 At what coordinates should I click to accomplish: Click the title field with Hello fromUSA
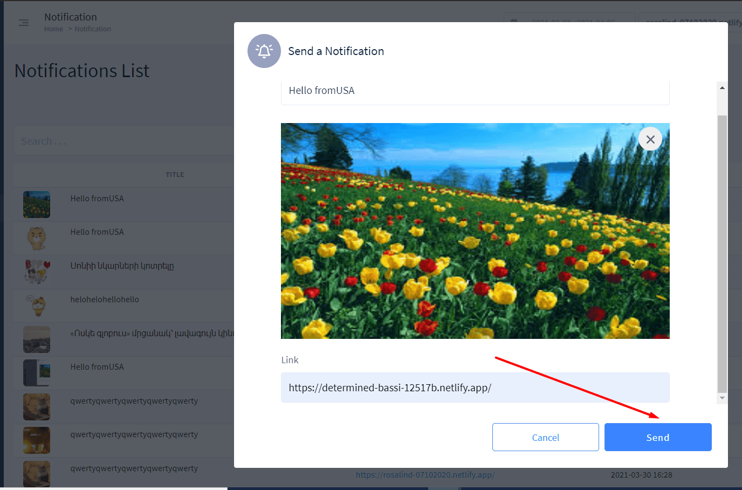(x=475, y=92)
